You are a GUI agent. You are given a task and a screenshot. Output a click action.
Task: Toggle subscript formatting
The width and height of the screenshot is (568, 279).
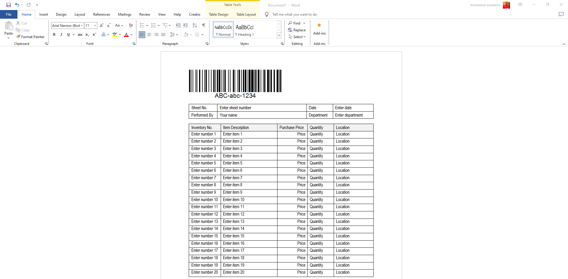pyautogui.click(x=87, y=35)
